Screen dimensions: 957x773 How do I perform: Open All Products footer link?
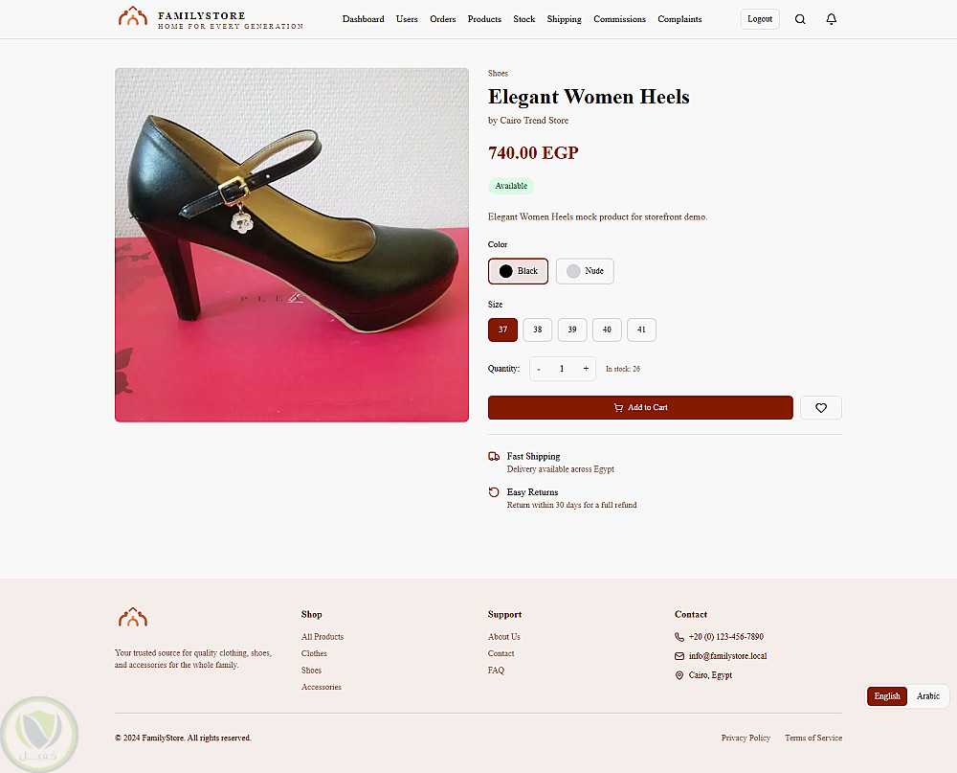(x=323, y=637)
